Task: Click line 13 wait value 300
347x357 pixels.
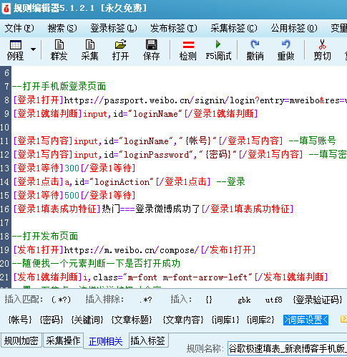Action: pyautogui.click(x=72, y=168)
